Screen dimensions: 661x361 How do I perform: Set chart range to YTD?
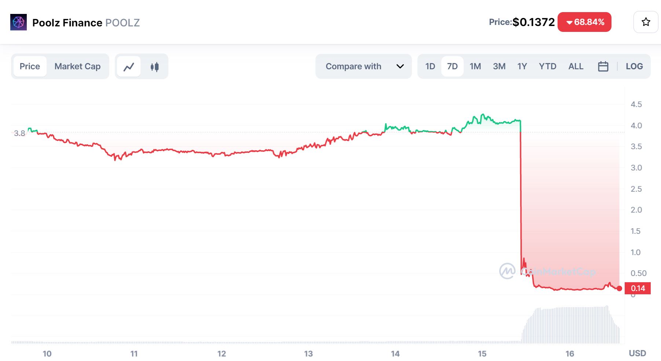pos(547,66)
